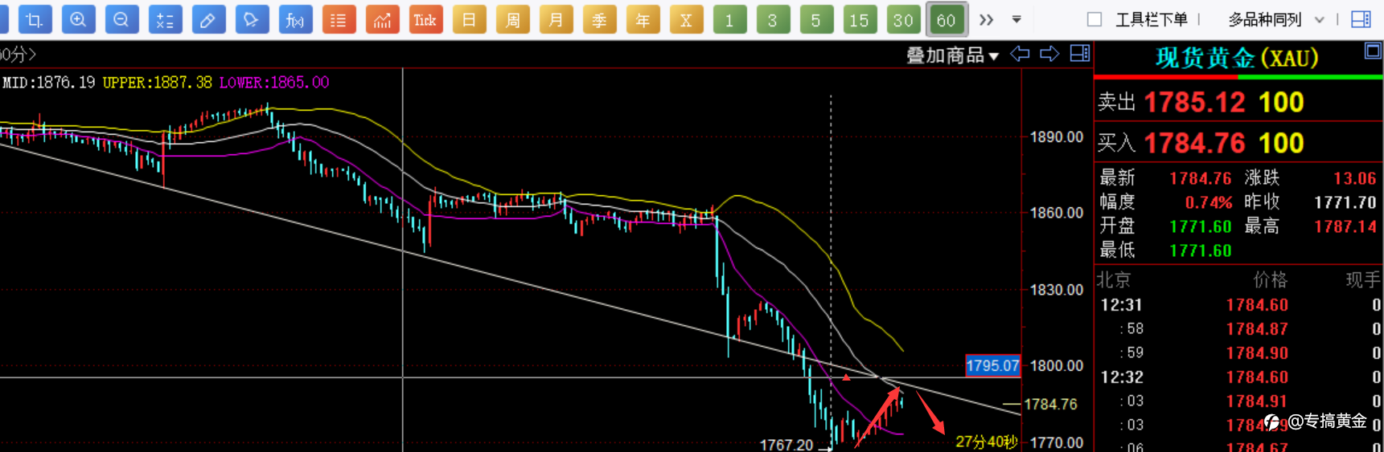Click the 价格 column header

(1270, 279)
